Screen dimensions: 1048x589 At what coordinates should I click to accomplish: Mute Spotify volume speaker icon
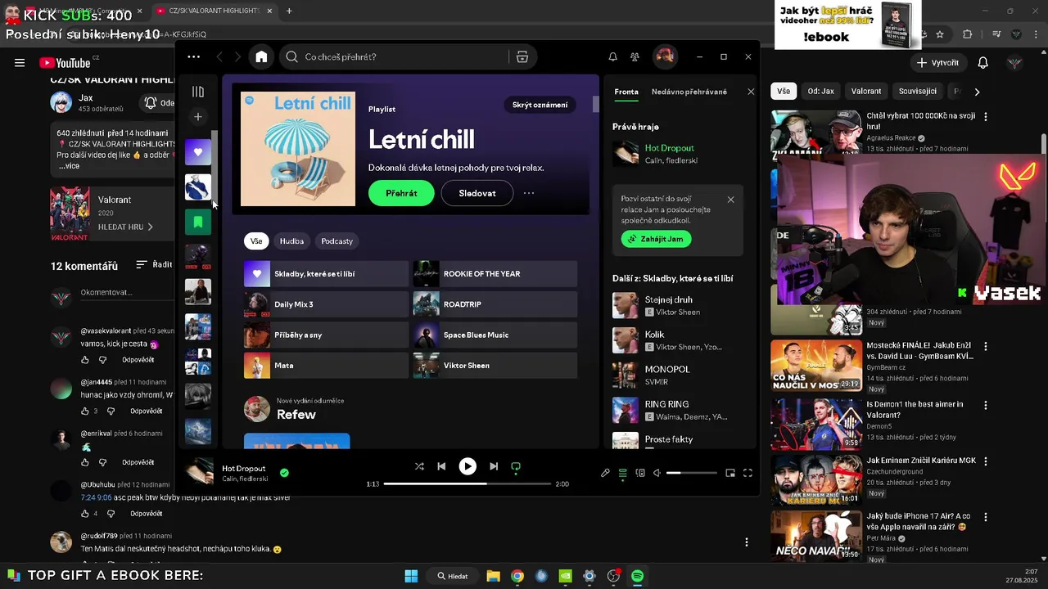pyautogui.click(x=657, y=473)
